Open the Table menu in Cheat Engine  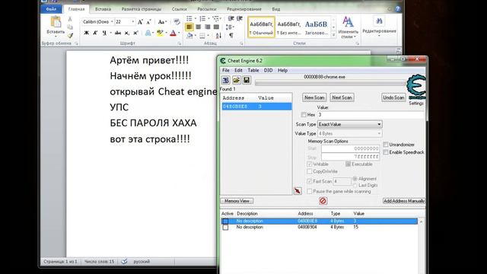(x=253, y=71)
